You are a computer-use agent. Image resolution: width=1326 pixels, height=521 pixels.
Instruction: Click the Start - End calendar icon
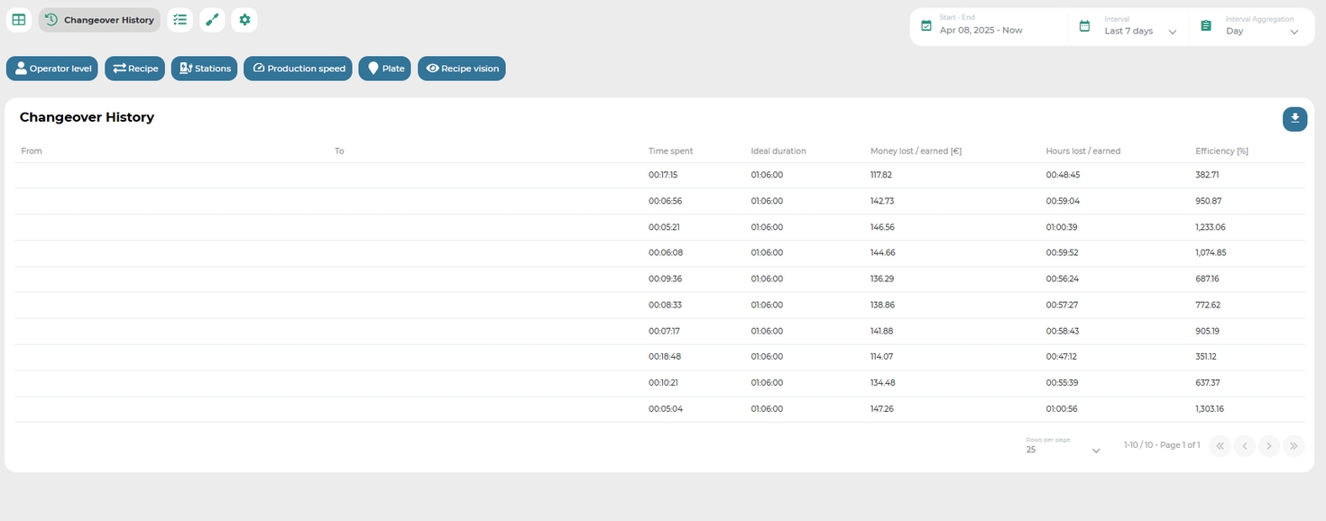coord(926,26)
